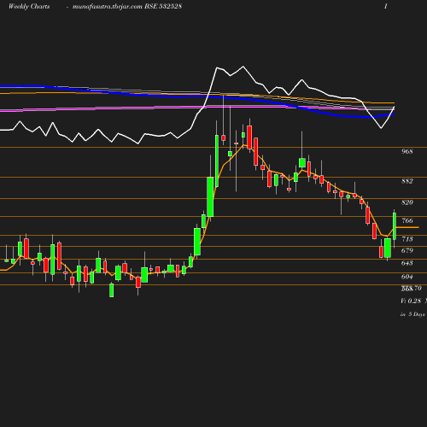427x427 pixels.
Task: Select the 766 price level label
Action: tap(407, 220)
